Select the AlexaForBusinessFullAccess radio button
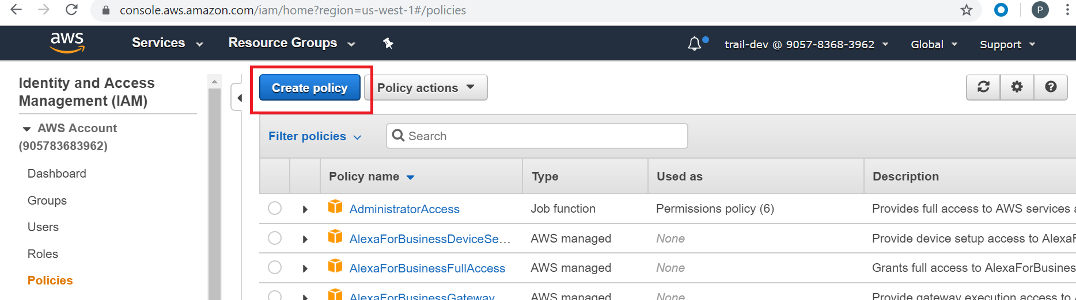Screen dimensions: 1076x300 275,268
